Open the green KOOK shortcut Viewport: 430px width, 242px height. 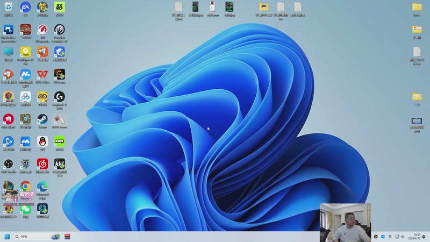point(60,141)
